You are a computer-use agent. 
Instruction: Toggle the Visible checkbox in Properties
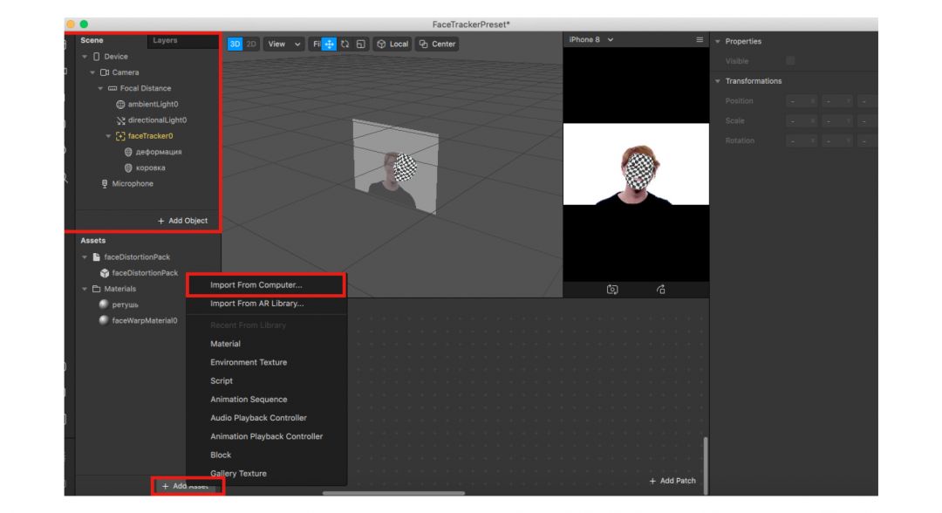tap(790, 61)
